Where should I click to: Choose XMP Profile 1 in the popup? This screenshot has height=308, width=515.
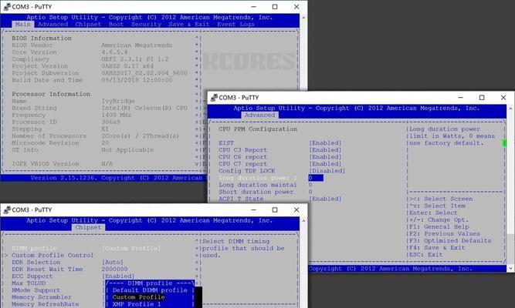137,304
